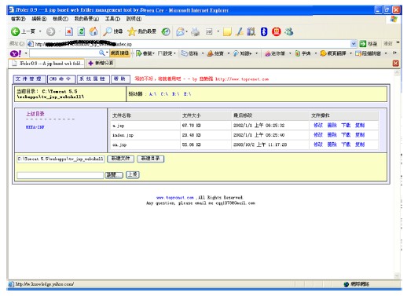Stop page loading with red X icon
The height and width of the screenshot is (296, 407).
[69, 32]
